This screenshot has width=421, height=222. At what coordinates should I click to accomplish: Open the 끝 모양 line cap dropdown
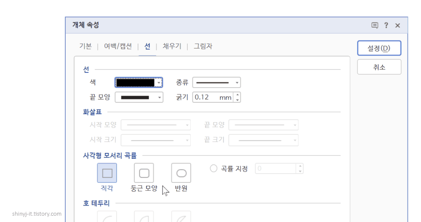(139, 97)
